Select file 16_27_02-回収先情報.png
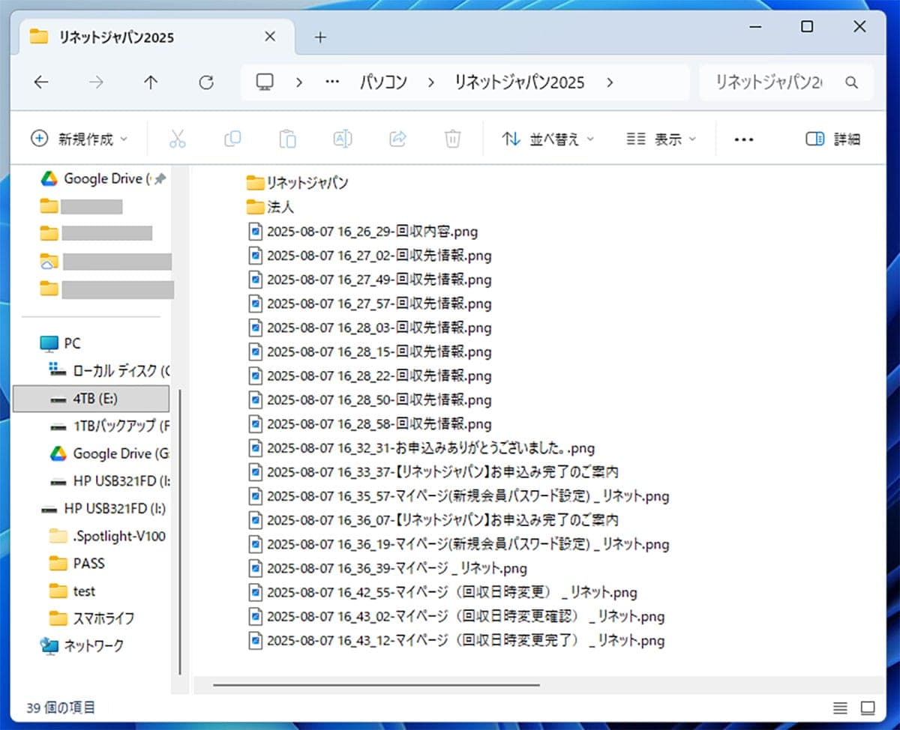Screen dimensions: 900x730 pos(370,255)
